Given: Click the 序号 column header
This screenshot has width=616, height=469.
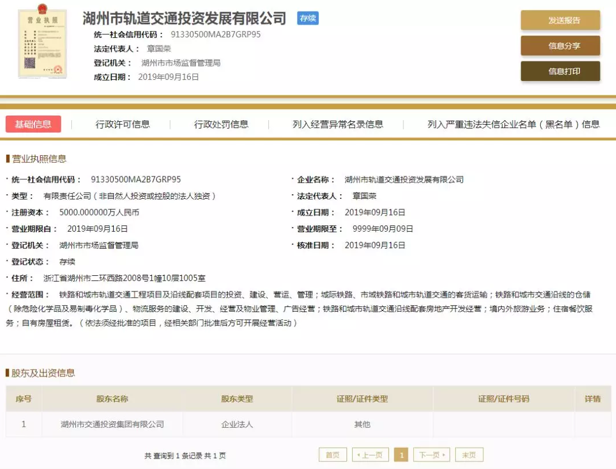Looking at the screenshot, I should (x=24, y=399).
